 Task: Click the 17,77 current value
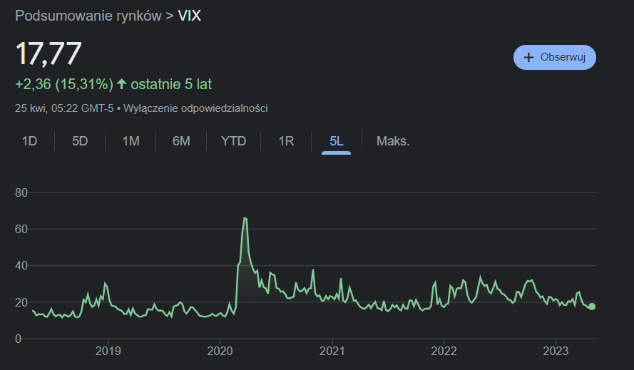point(48,54)
